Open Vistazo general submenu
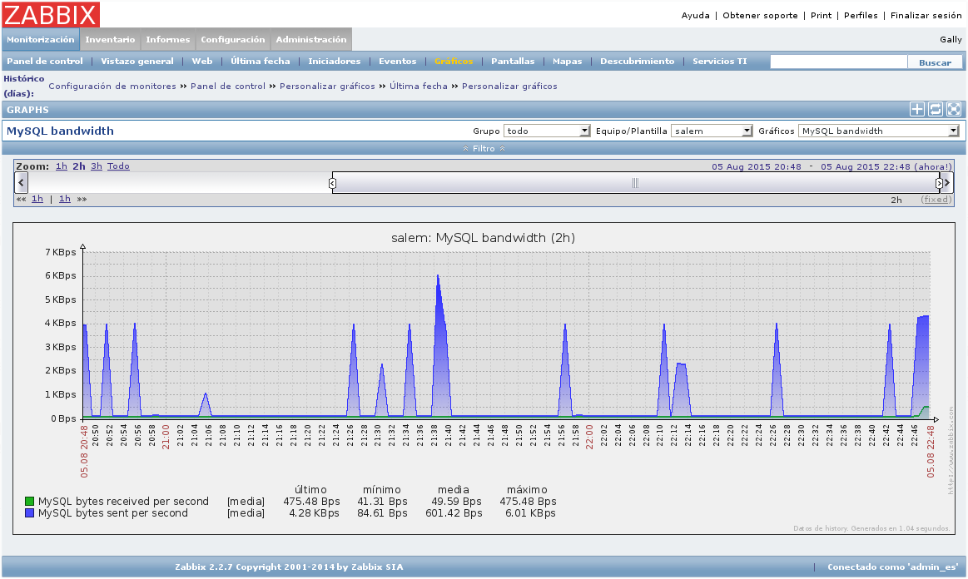968x579 pixels. (137, 61)
